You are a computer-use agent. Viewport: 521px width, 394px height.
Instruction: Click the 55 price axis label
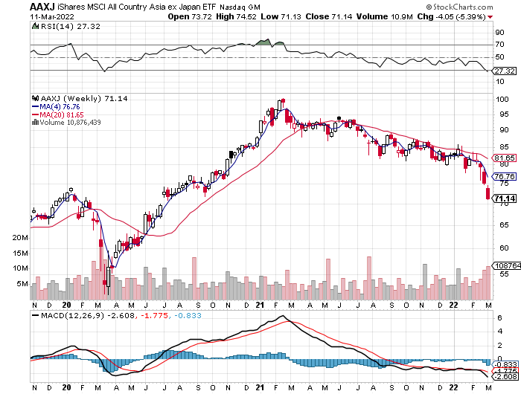pos(504,274)
